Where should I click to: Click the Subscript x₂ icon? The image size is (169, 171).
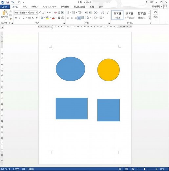[33, 18]
